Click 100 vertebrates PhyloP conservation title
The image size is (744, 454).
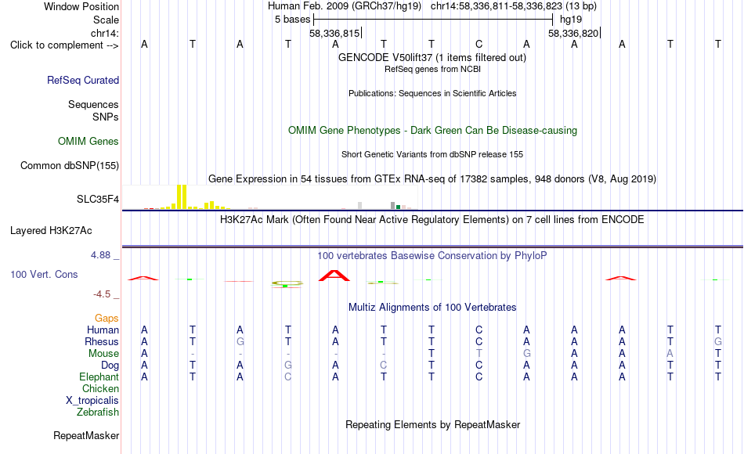tap(432, 256)
